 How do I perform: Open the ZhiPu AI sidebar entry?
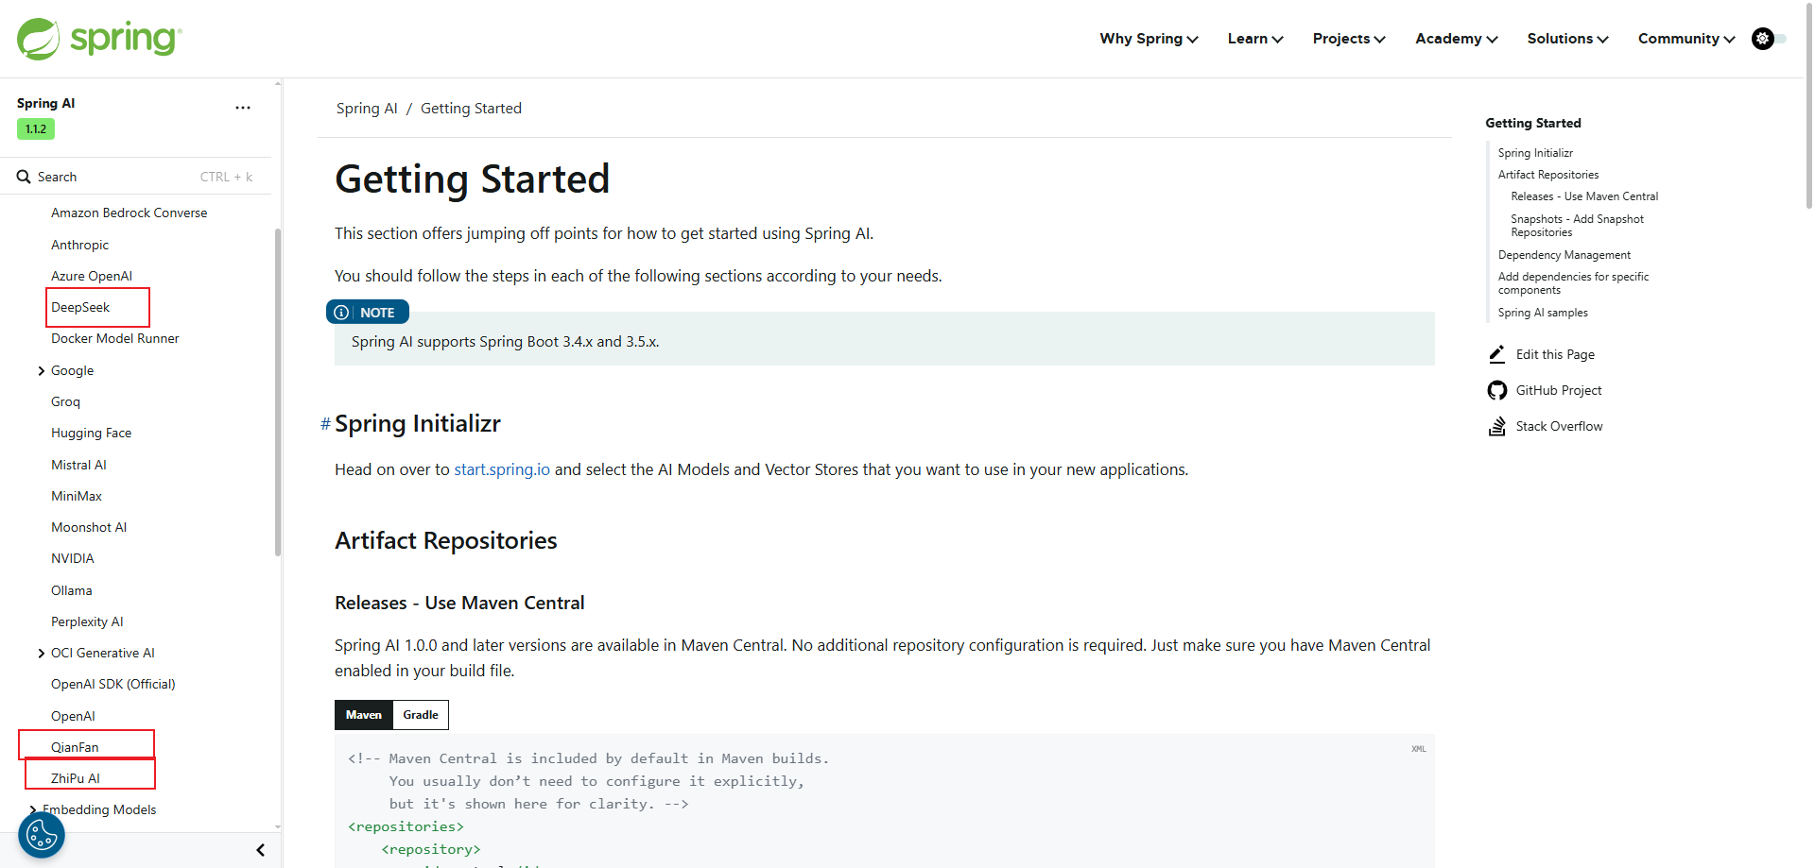tap(76, 778)
